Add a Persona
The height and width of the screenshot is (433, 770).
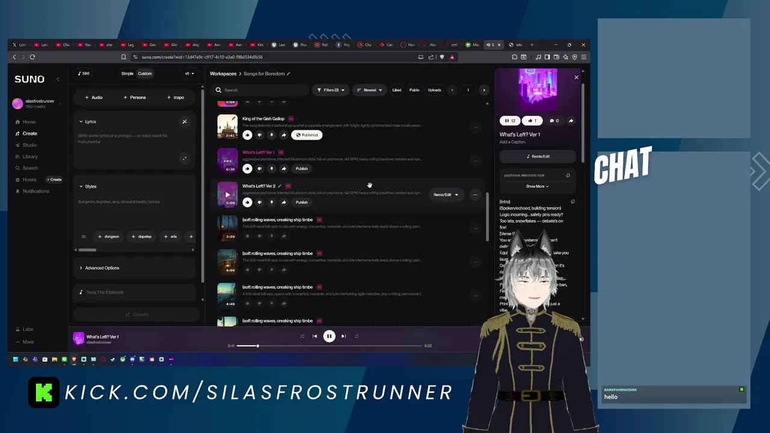pyautogui.click(x=135, y=97)
